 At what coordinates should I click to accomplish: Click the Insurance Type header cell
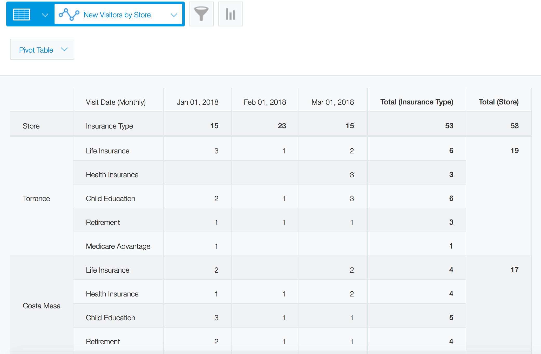coord(109,126)
